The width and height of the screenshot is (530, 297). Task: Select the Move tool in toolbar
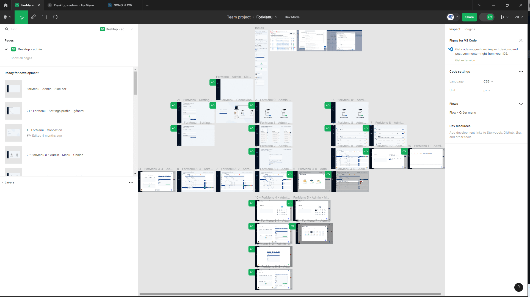(x=21, y=17)
